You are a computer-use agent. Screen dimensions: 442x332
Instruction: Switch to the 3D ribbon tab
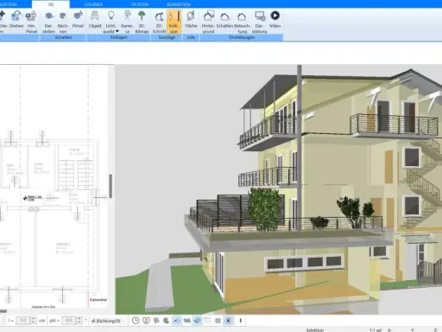51,4
